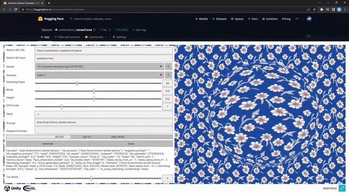
Task: Click the WebUI API URL field
Action: pyautogui.click(x=104, y=51)
